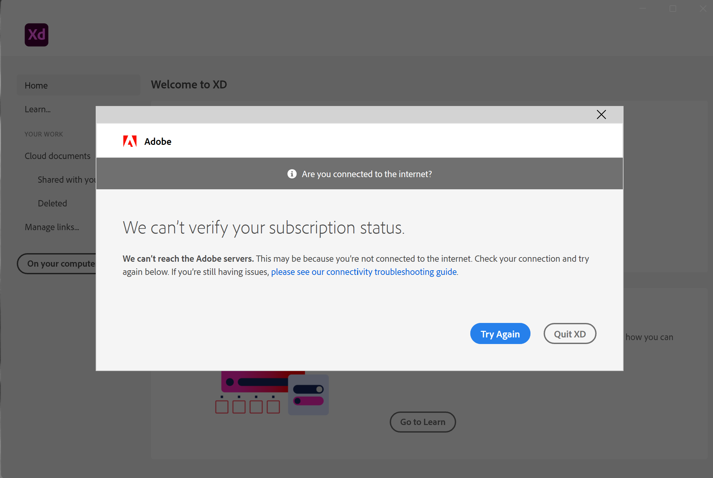Click the XD application icon
Viewport: 713px width, 478px height.
(x=36, y=34)
